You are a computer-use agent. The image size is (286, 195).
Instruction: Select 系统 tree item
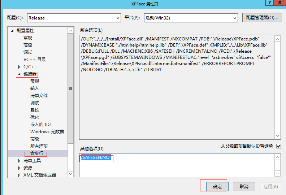[35, 110]
